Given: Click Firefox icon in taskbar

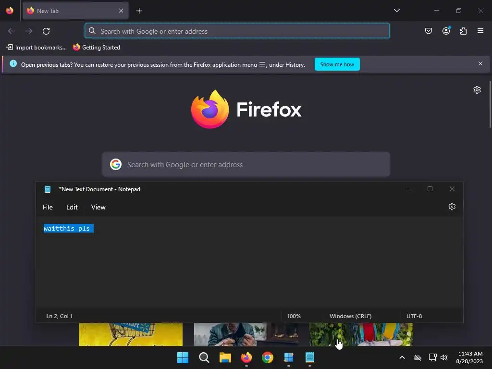Looking at the screenshot, I should click(246, 357).
